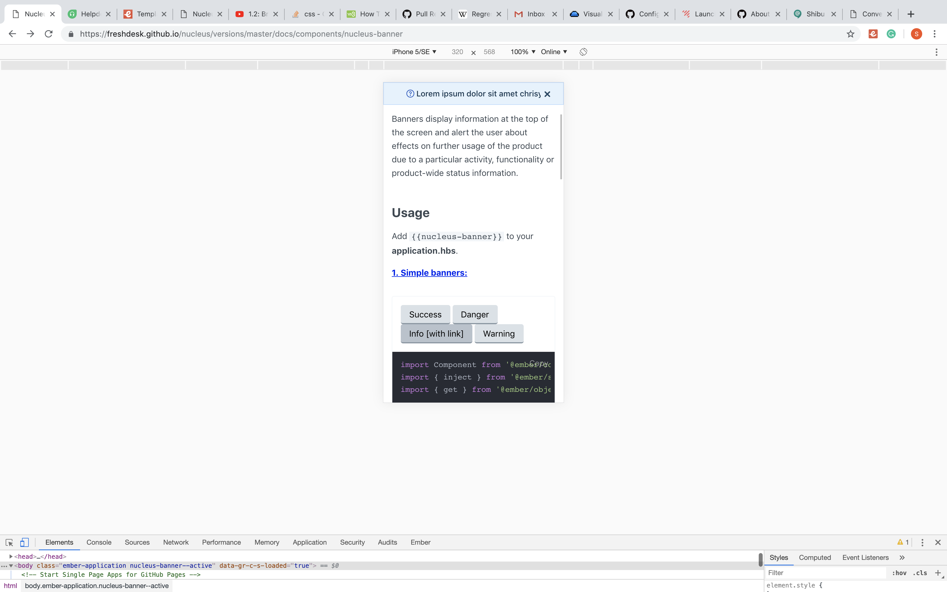Viewport: 947px width, 592px height.
Task: Open the device toolbar options menu
Action: pos(937,52)
